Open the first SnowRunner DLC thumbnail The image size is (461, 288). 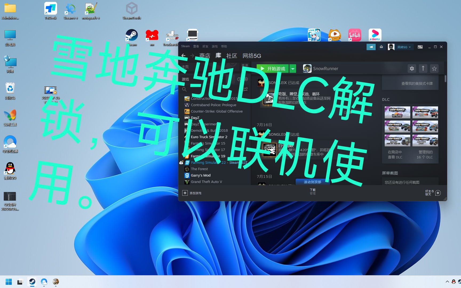coord(397,112)
